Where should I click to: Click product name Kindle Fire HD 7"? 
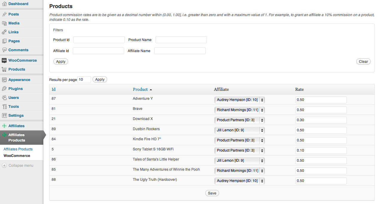147,139
